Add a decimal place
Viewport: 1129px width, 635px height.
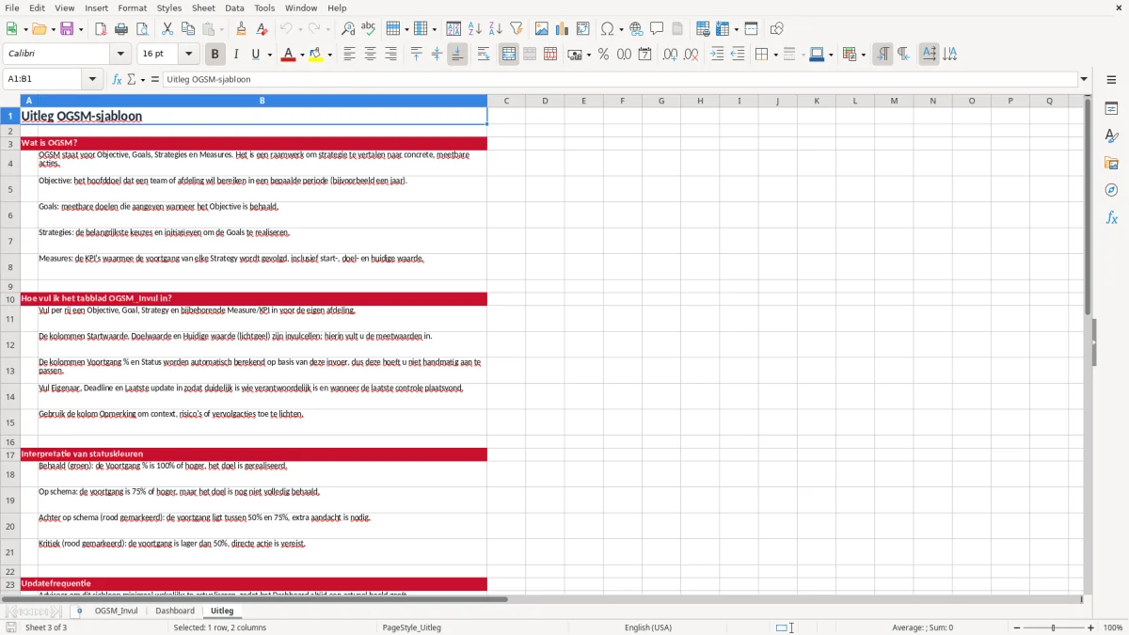pos(670,55)
